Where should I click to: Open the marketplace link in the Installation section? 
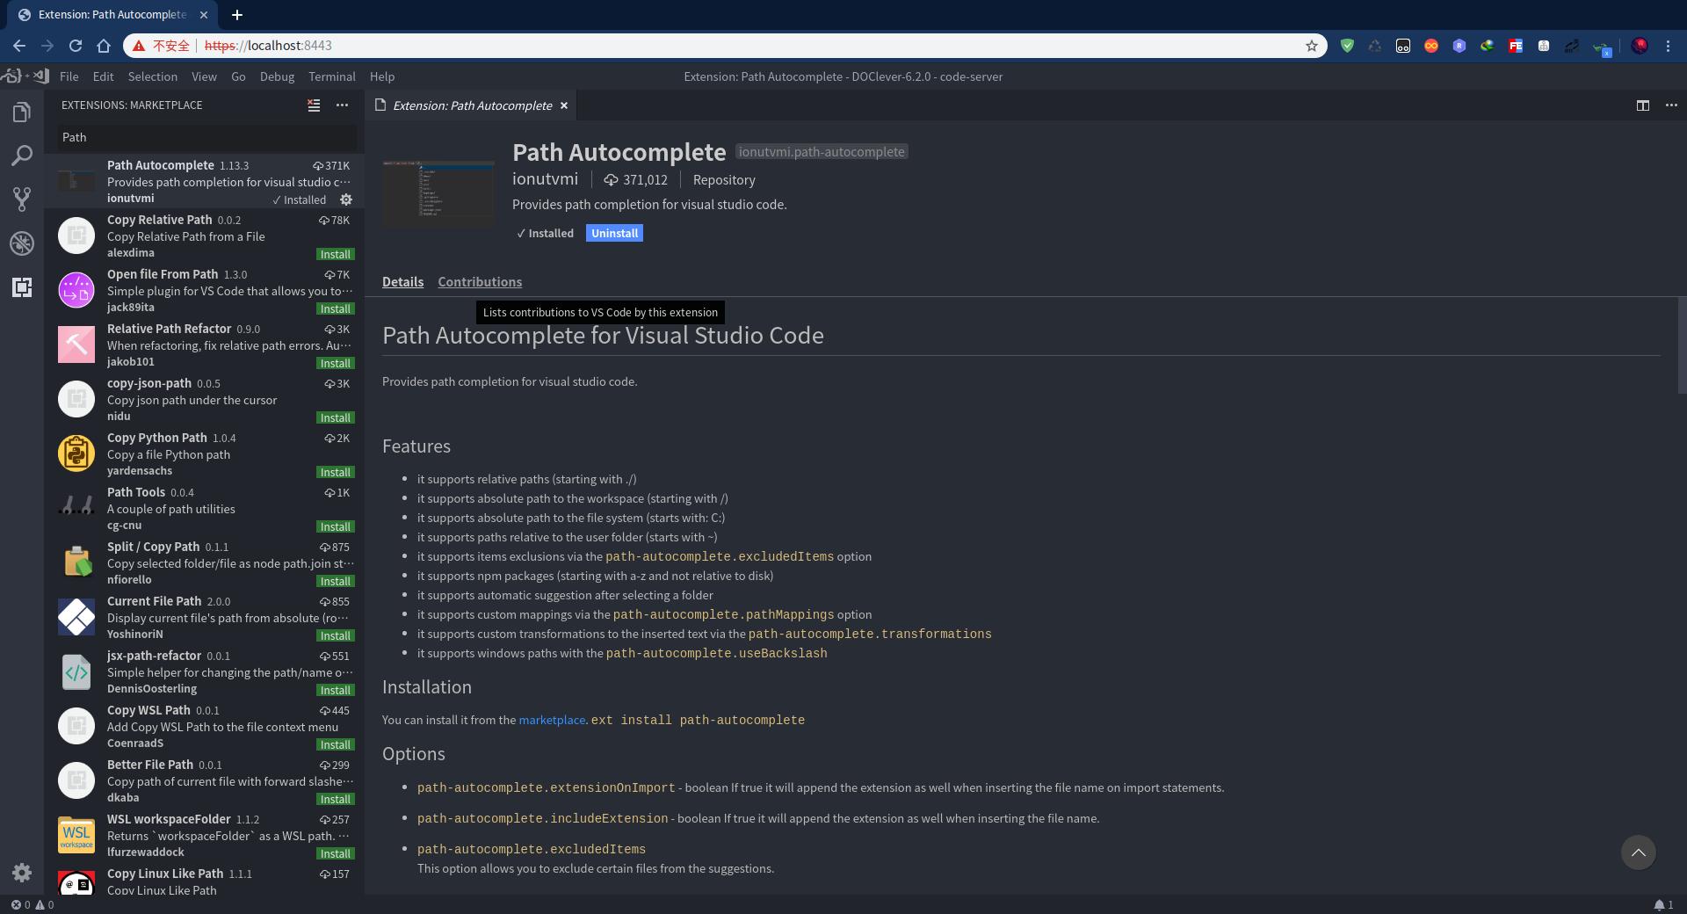click(551, 720)
